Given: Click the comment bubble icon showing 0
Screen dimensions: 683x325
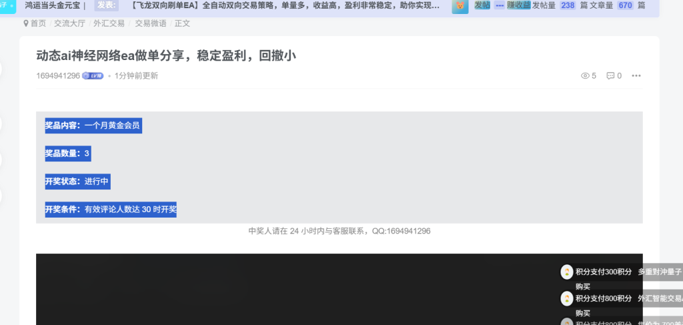Looking at the screenshot, I should pyautogui.click(x=610, y=76).
